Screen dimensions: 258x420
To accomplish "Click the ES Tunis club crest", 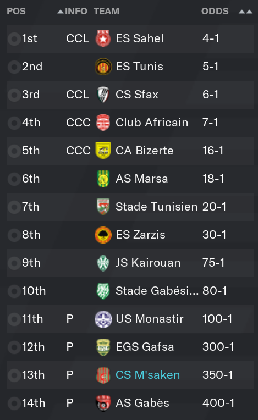I will click(103, 67).
